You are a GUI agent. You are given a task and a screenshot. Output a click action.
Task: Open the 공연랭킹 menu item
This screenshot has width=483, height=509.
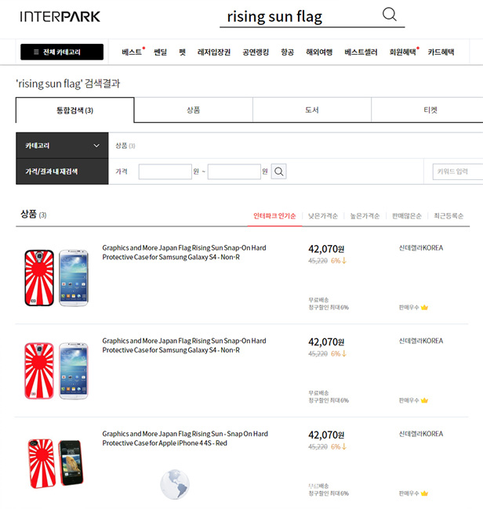pos(256,52)
